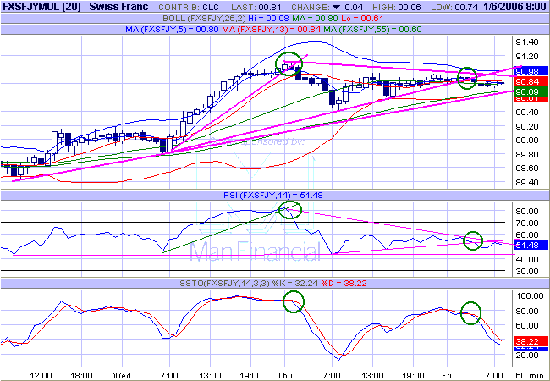
Task: Select the LOW: 90.74 reading
Action: pos(454,7)
